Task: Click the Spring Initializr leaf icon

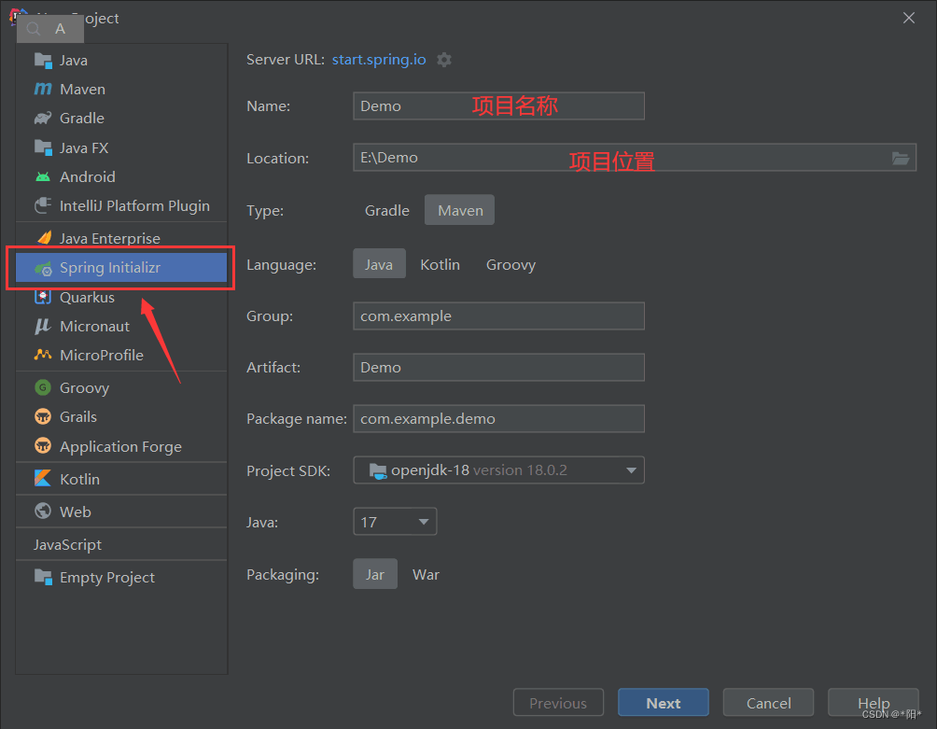Action: (x=43, y=268)
